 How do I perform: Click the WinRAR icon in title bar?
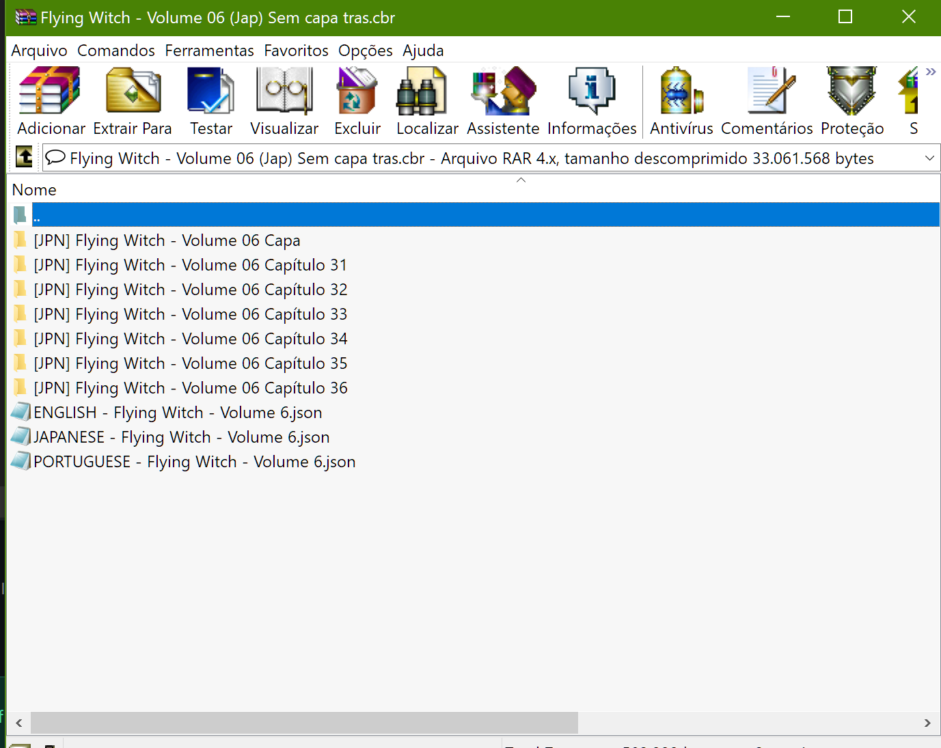click(26, 17)
